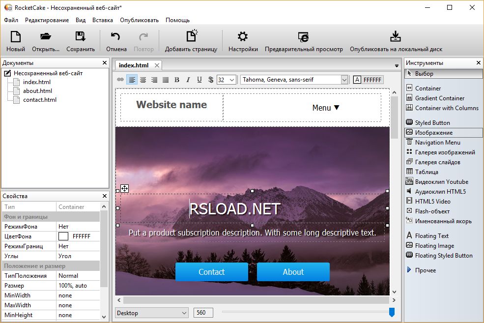Click Опубликовать на локальный диск
Screen dimensions: 484x323
pos(395,41)
